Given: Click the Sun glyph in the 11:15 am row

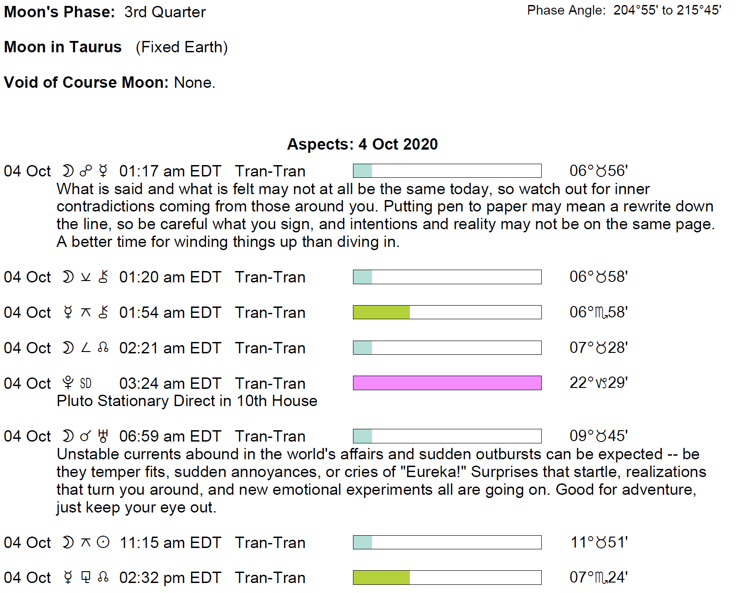Looking at the screenshot, I should click(x=103, y=543).
